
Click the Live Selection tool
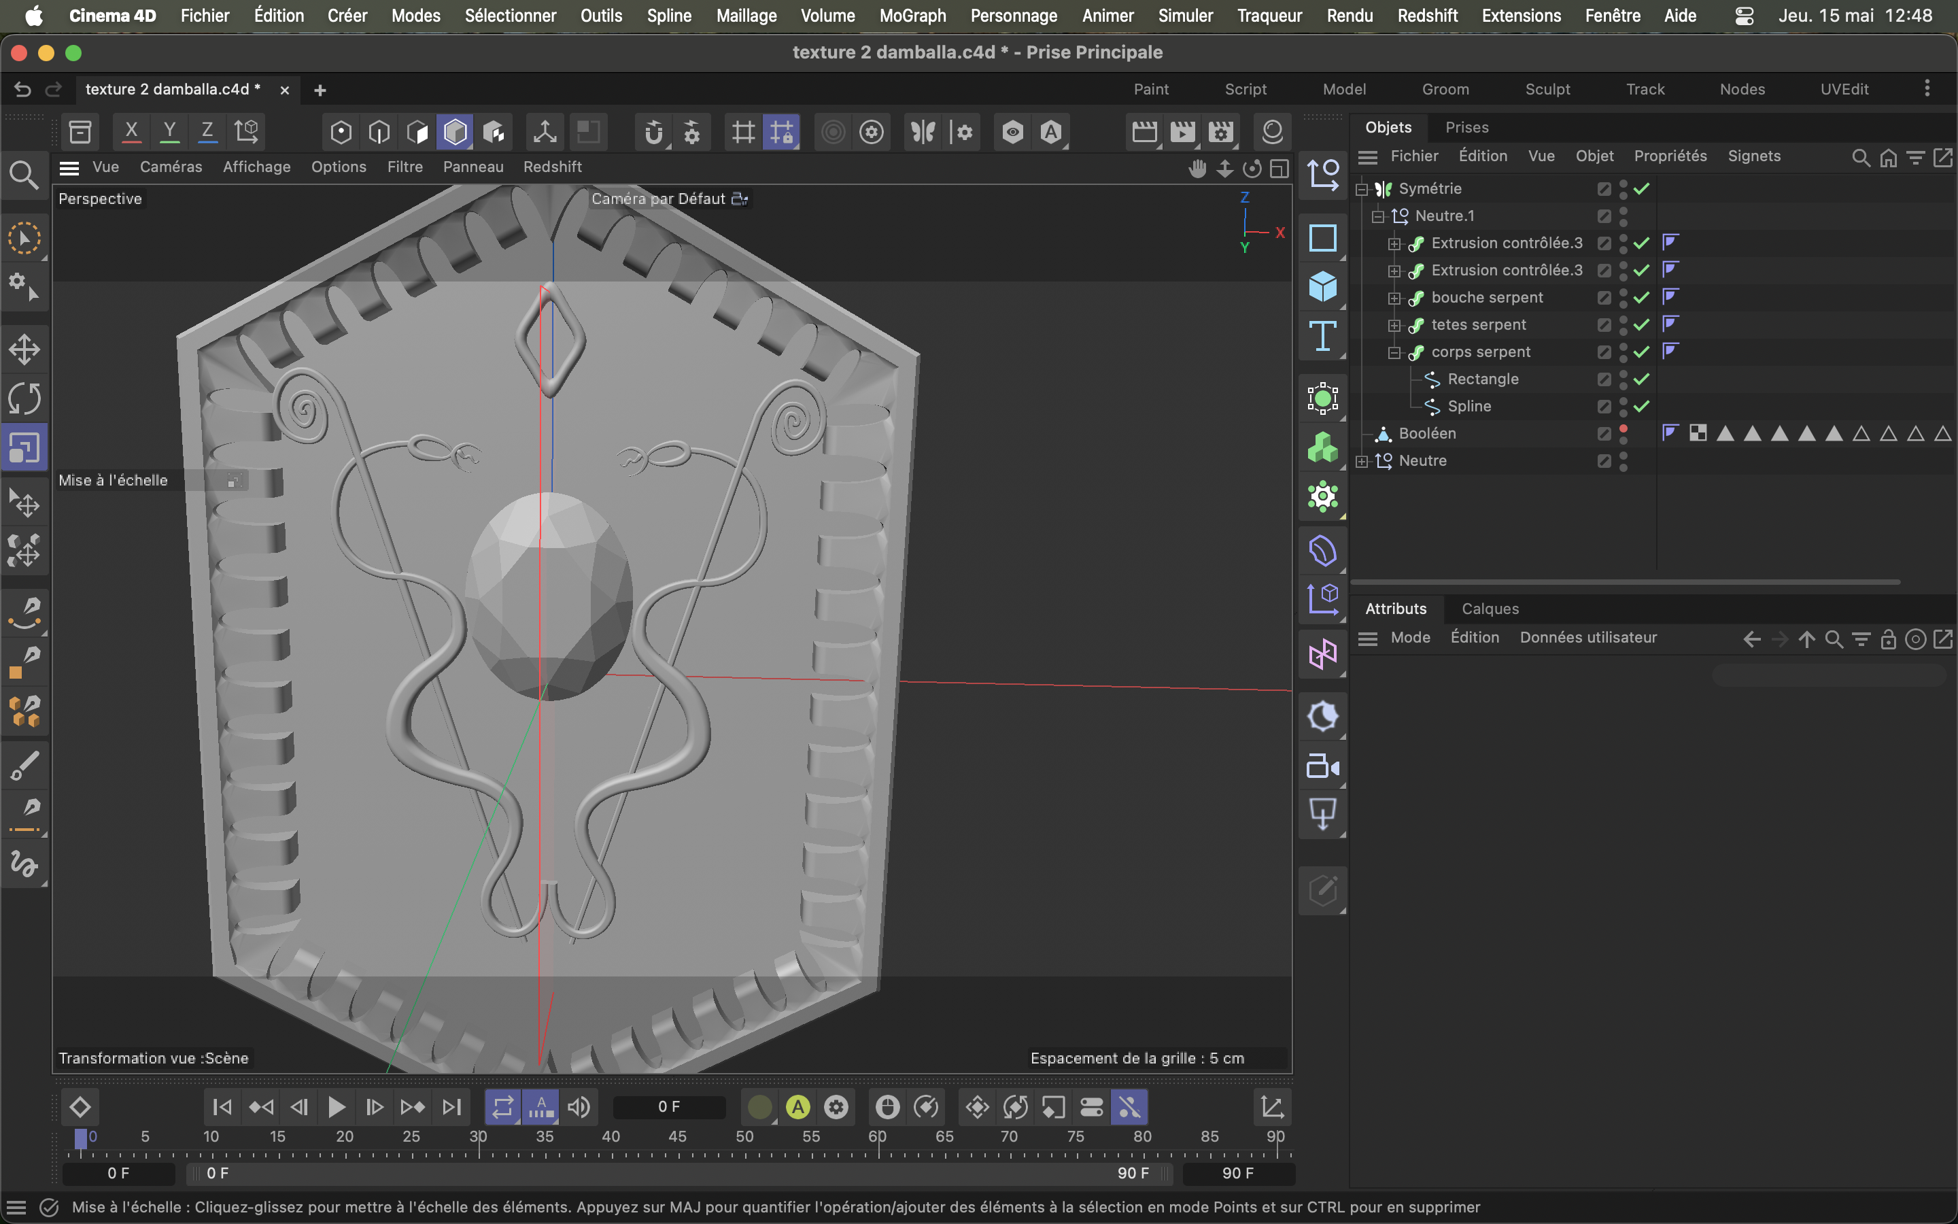pos(24,239)
